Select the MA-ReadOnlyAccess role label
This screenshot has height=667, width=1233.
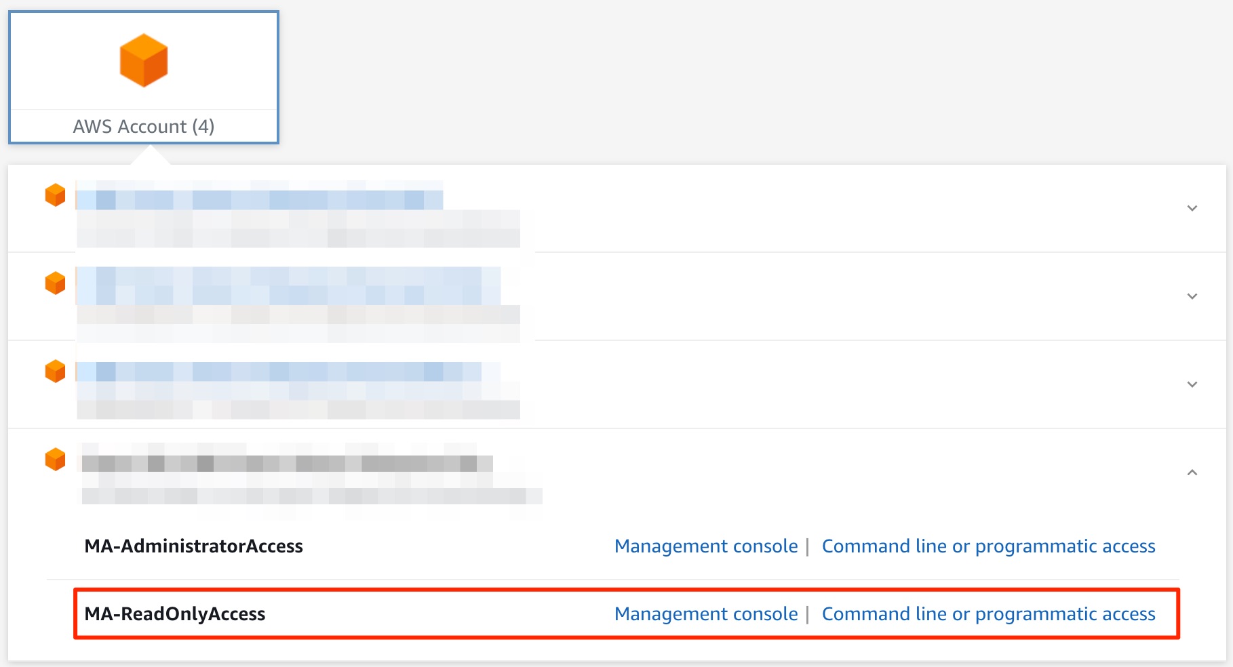tap(175, 614)
